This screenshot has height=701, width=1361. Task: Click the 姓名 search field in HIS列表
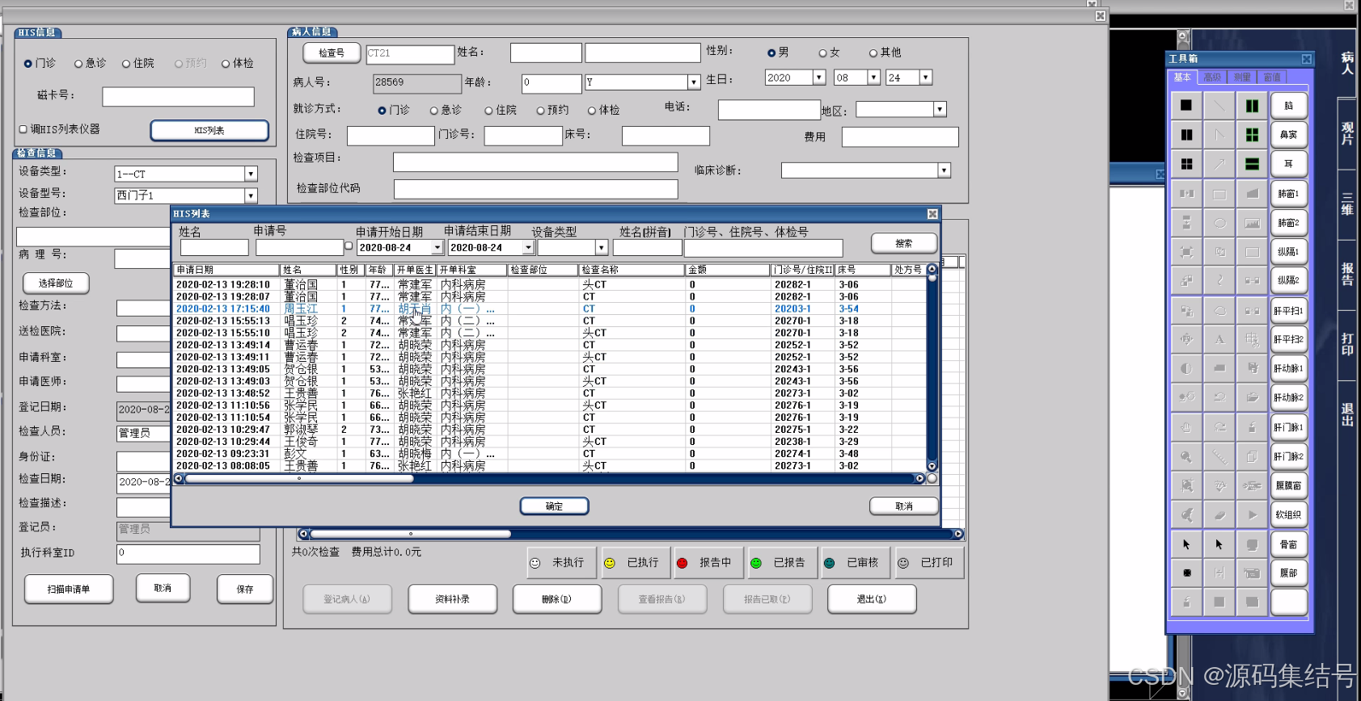[x=213, y=248]
